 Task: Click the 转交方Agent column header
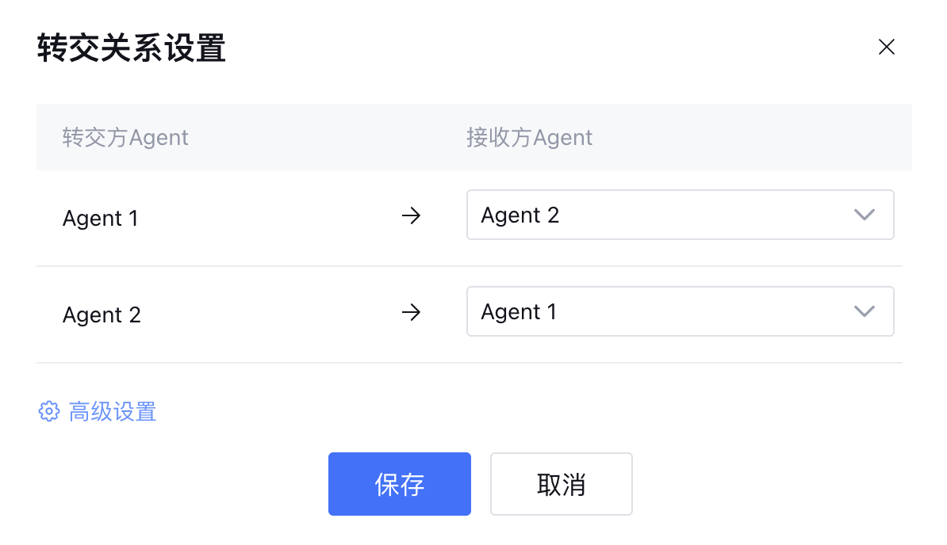(125, 138)
